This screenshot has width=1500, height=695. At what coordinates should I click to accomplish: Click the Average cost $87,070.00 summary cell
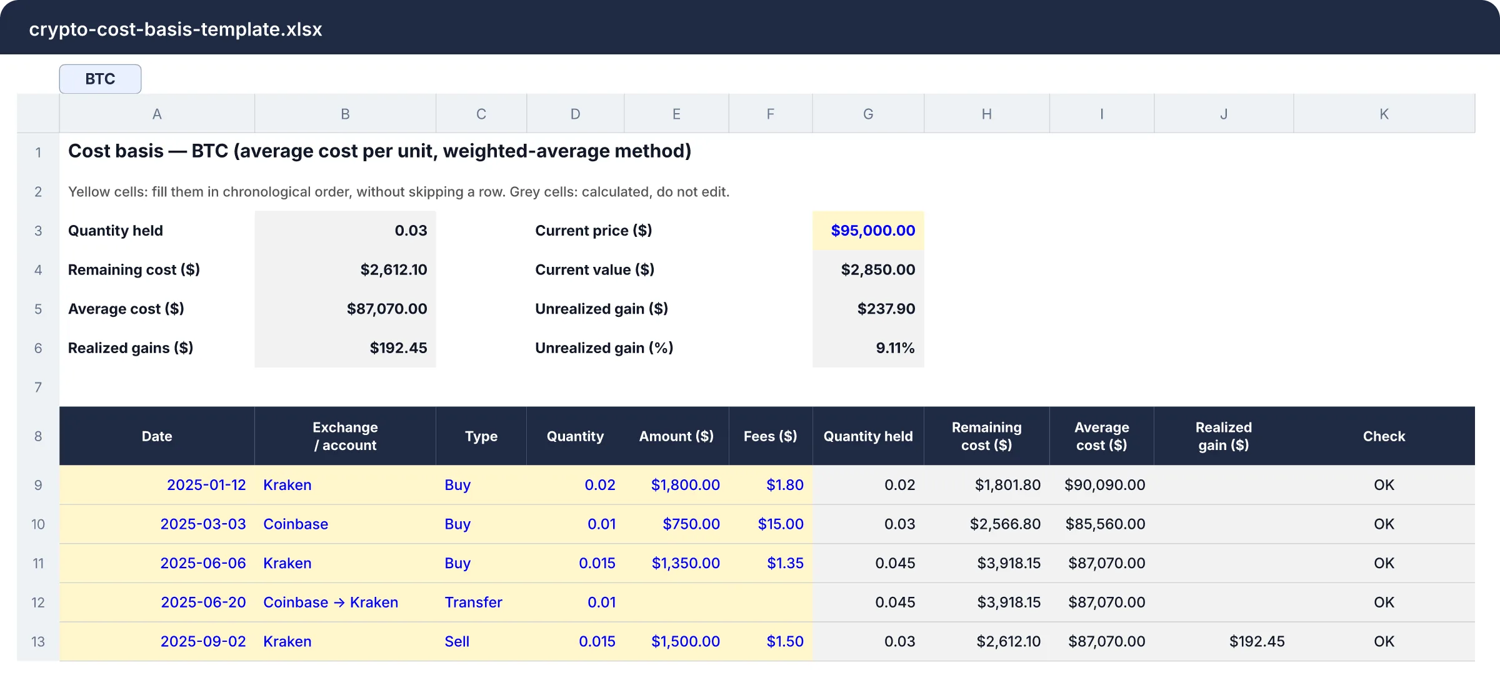point(345,309)
